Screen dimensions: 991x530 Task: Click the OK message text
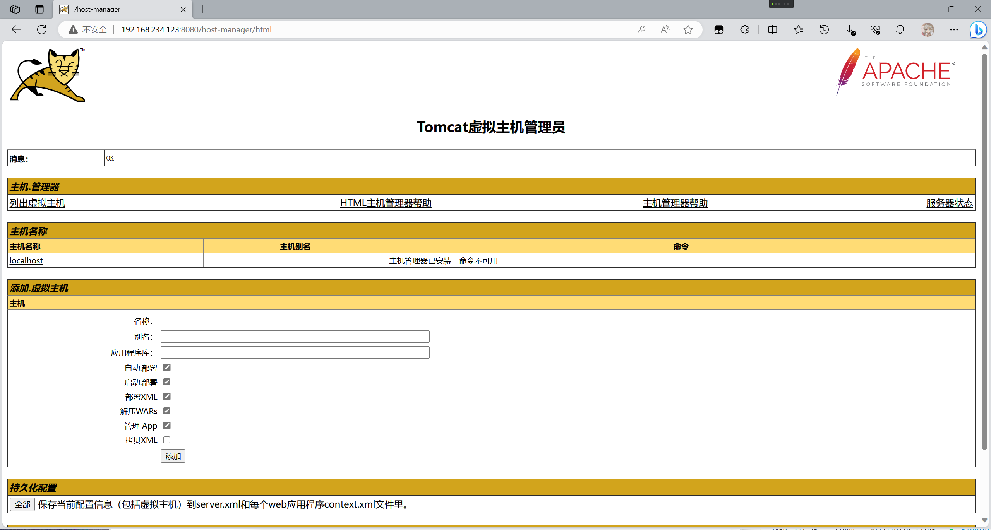[110, 158]
